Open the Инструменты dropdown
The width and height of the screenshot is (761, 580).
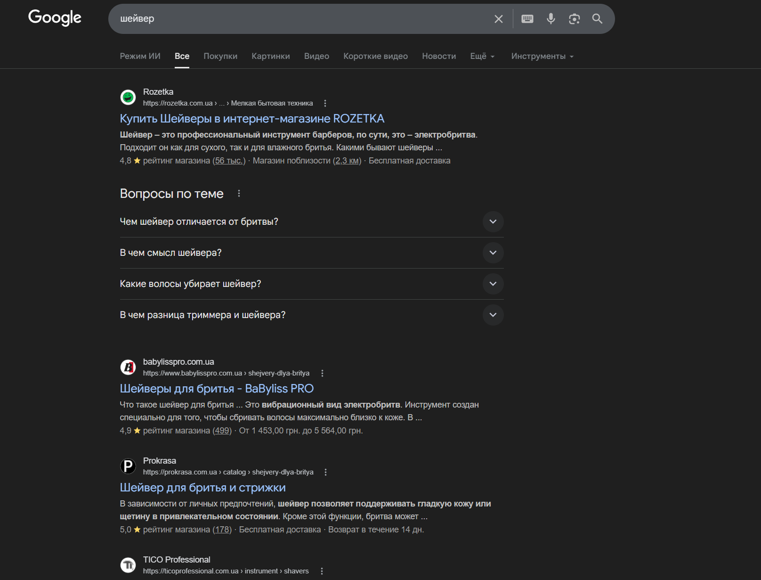coord(542,57)
